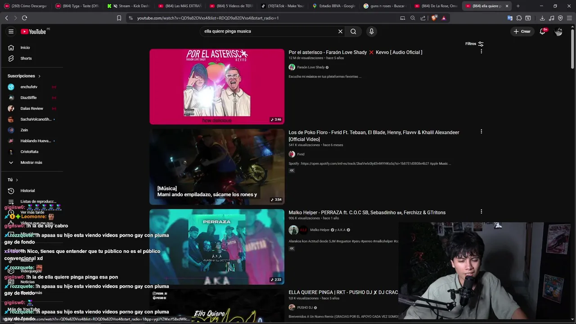The height and width of the screenshot is (324, 576).
Task: Open the ELLA QUIERE PINGA RKT video title
Action: pos(343,292)
